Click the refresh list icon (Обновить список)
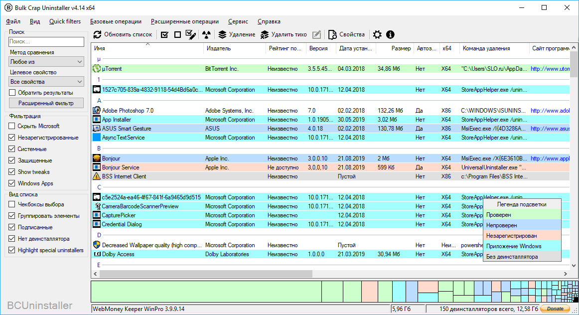 click(98, 35)
